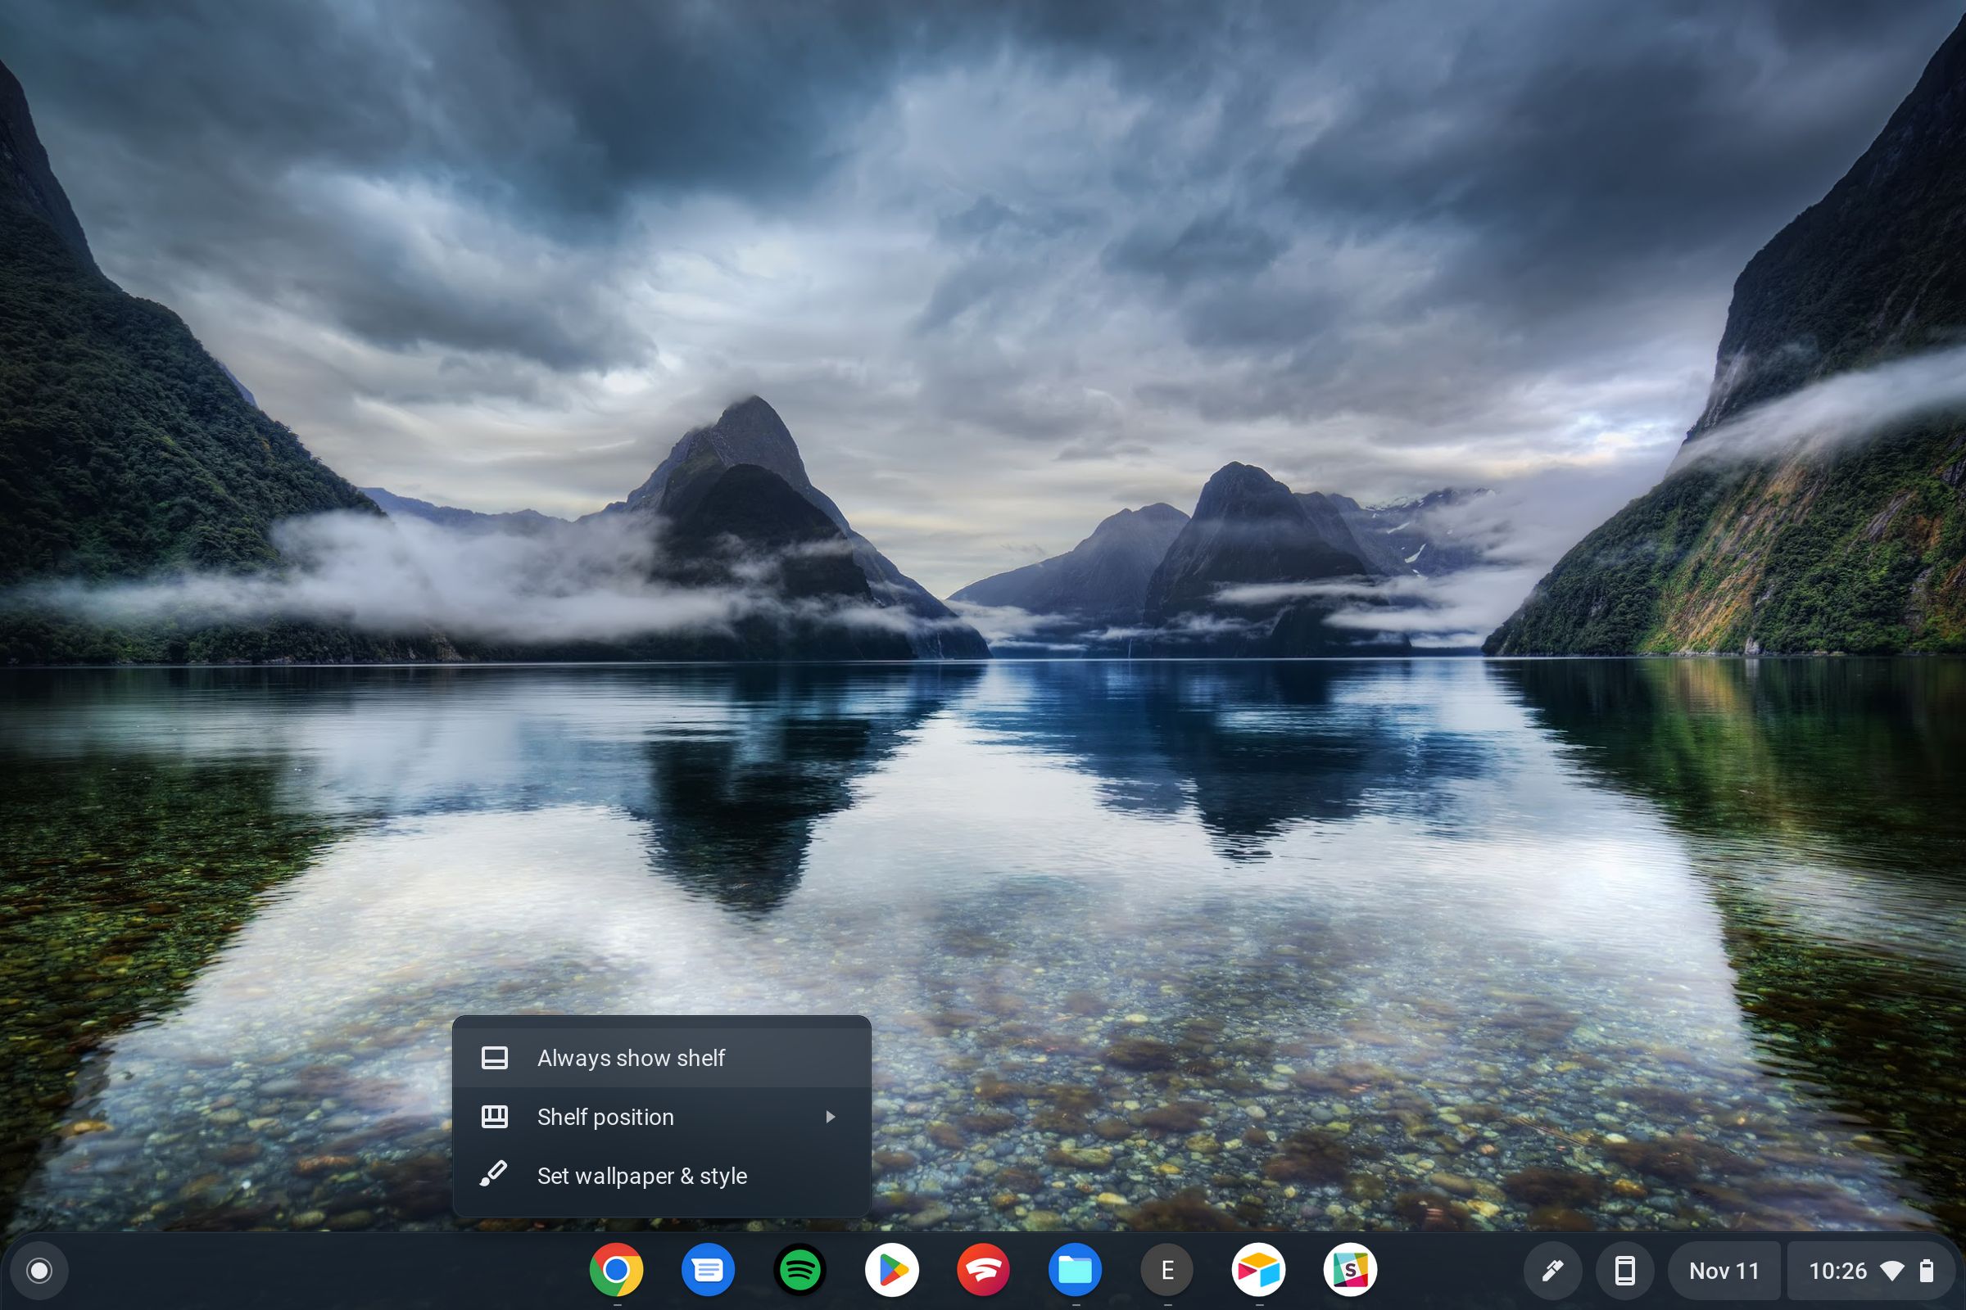Launch Airtable from the shelf

click(1259, 1271)
